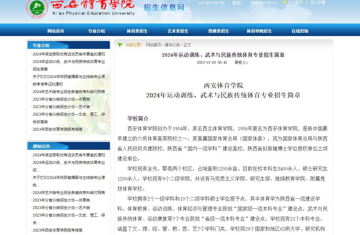Image resolution: width=360 pixels, height=235 pixels.
Task: Open the 体育类招生 navigation menu item
Action: click(x=137, y=31)
